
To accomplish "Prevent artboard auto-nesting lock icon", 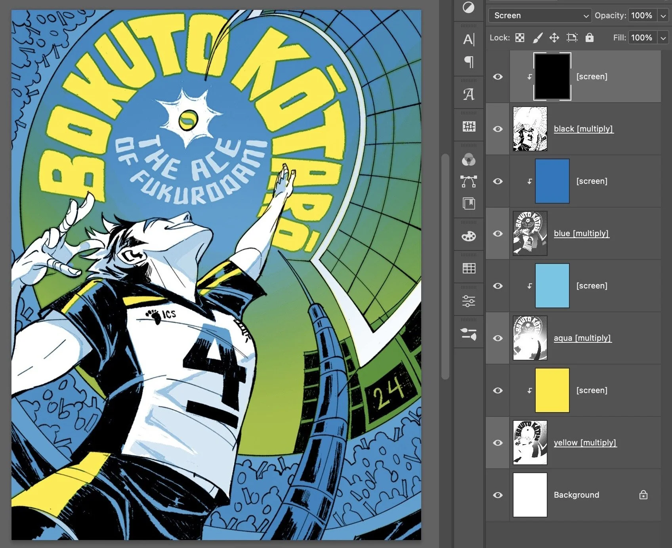I will (572, 38).
